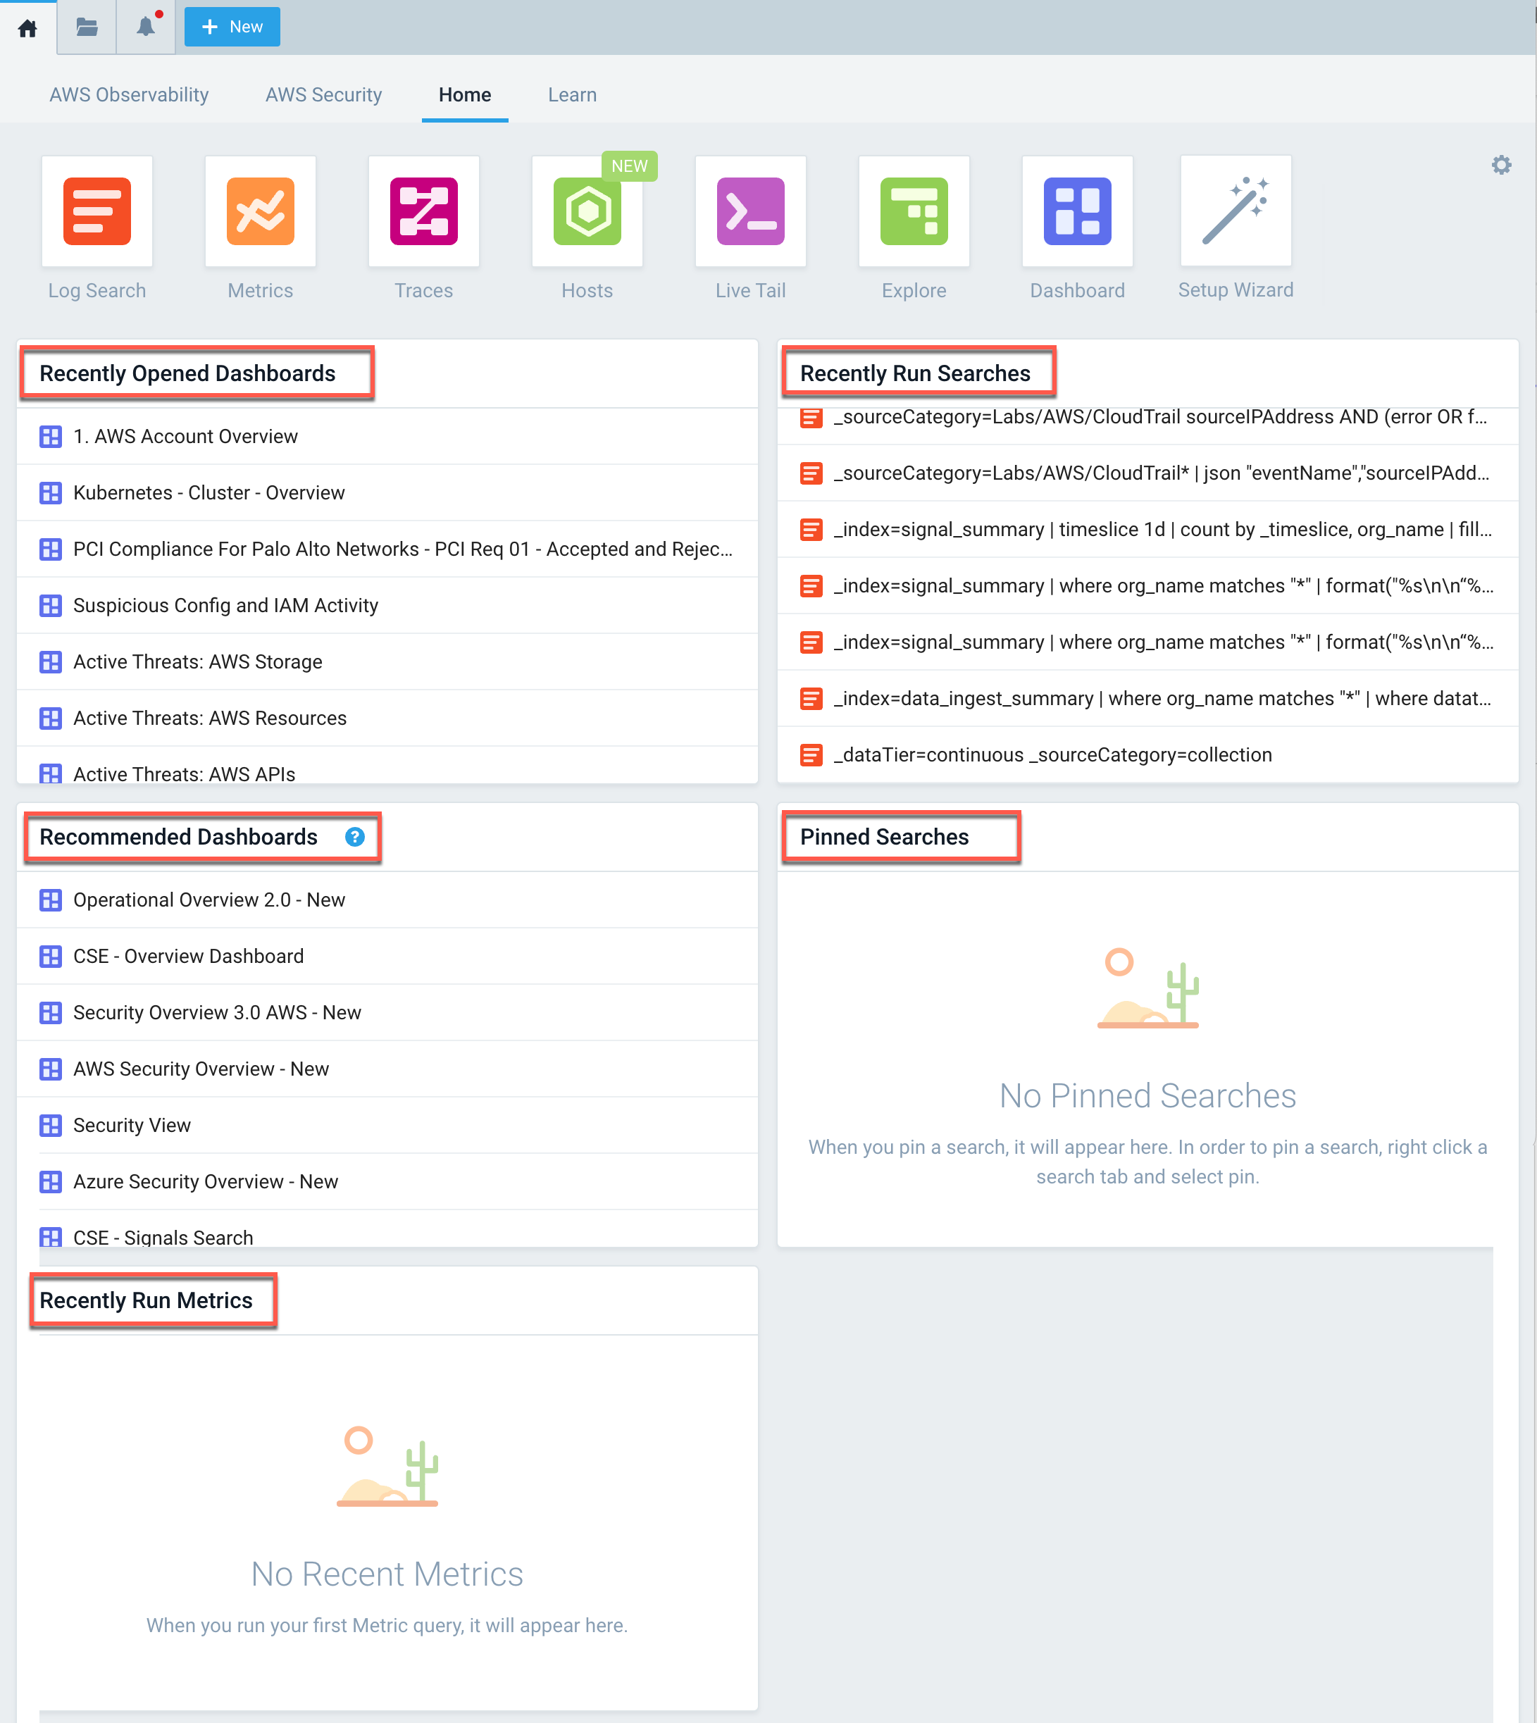
Task: Open Security Overview 3.0 AWS - New
Action: point(217,1013)
